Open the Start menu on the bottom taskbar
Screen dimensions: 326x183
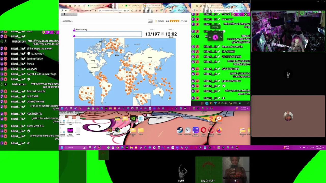tap(62, 147)
